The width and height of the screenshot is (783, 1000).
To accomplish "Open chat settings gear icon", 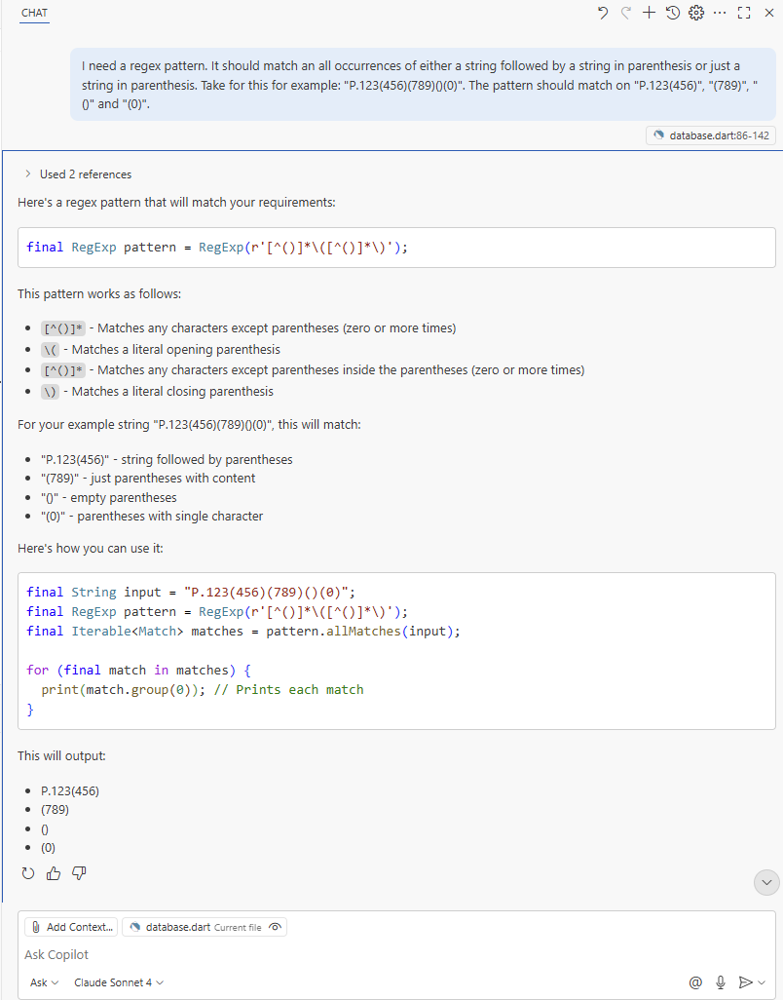I will 696,13.
